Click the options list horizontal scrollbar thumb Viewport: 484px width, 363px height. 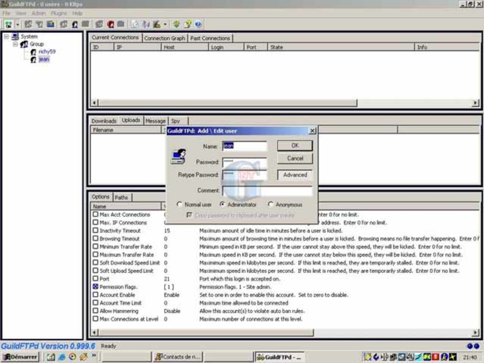click(206, 333)
